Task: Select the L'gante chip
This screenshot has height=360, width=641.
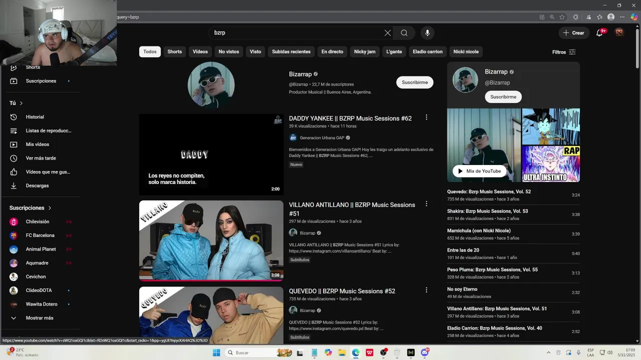Action: pos(394,51)
